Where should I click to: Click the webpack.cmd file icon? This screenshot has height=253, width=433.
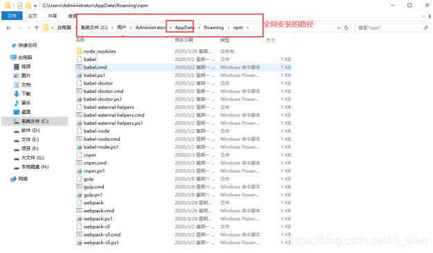[x=79, y=211]
